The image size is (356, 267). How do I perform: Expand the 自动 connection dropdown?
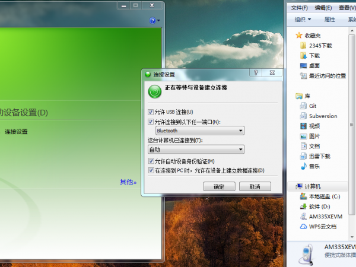tap(196, 150)
